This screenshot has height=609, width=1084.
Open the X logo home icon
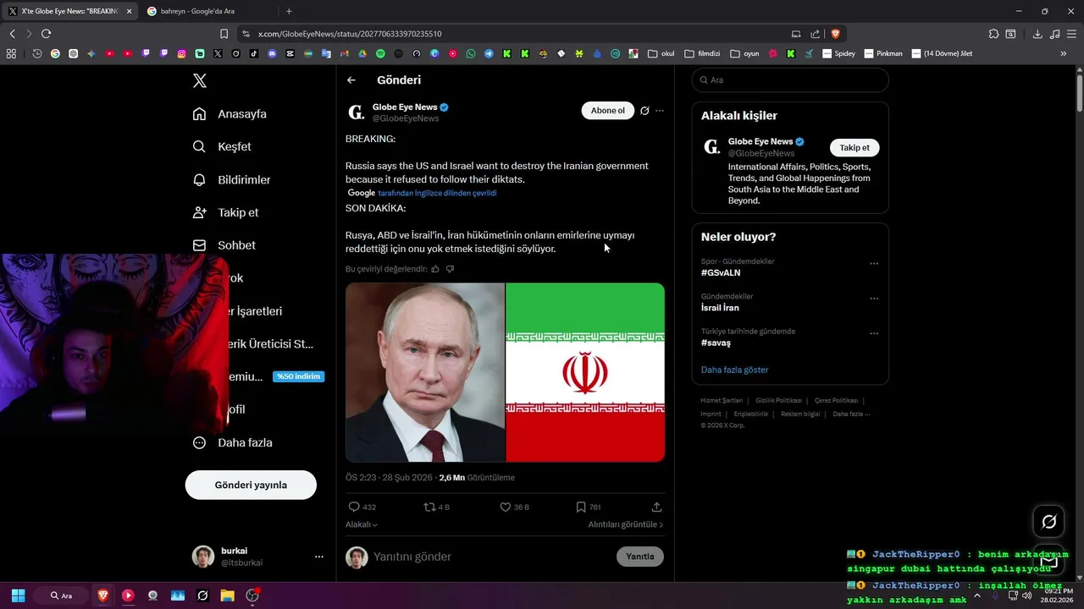pyautogui.click(x=200, y=80)
